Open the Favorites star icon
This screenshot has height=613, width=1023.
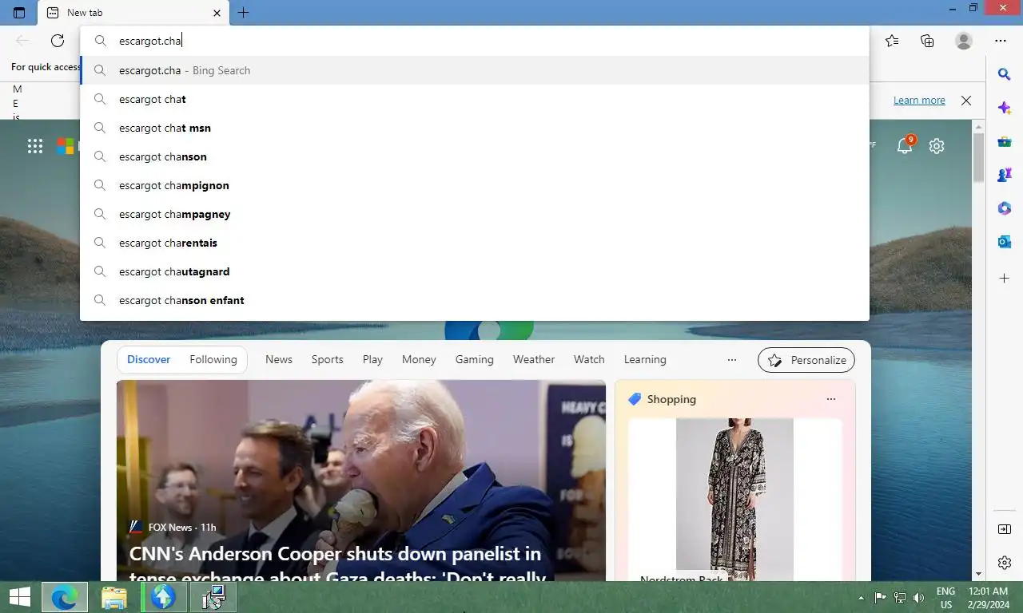coord(892,41)
